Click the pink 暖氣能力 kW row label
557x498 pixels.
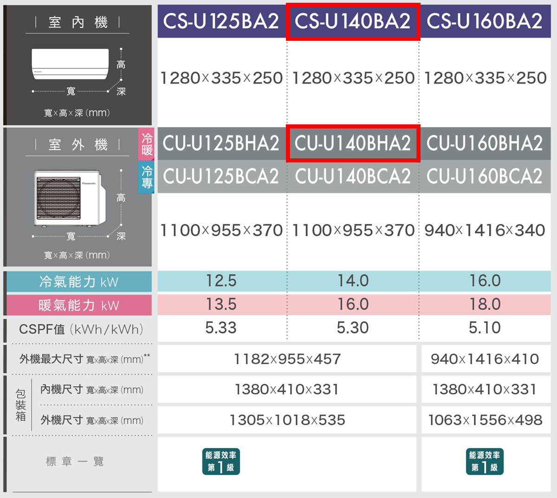(79, 305)
